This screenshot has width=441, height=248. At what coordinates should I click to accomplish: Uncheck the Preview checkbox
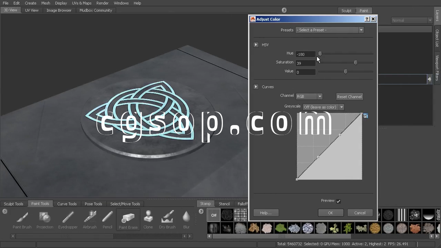pyautogui.click(x=338, y=201)
